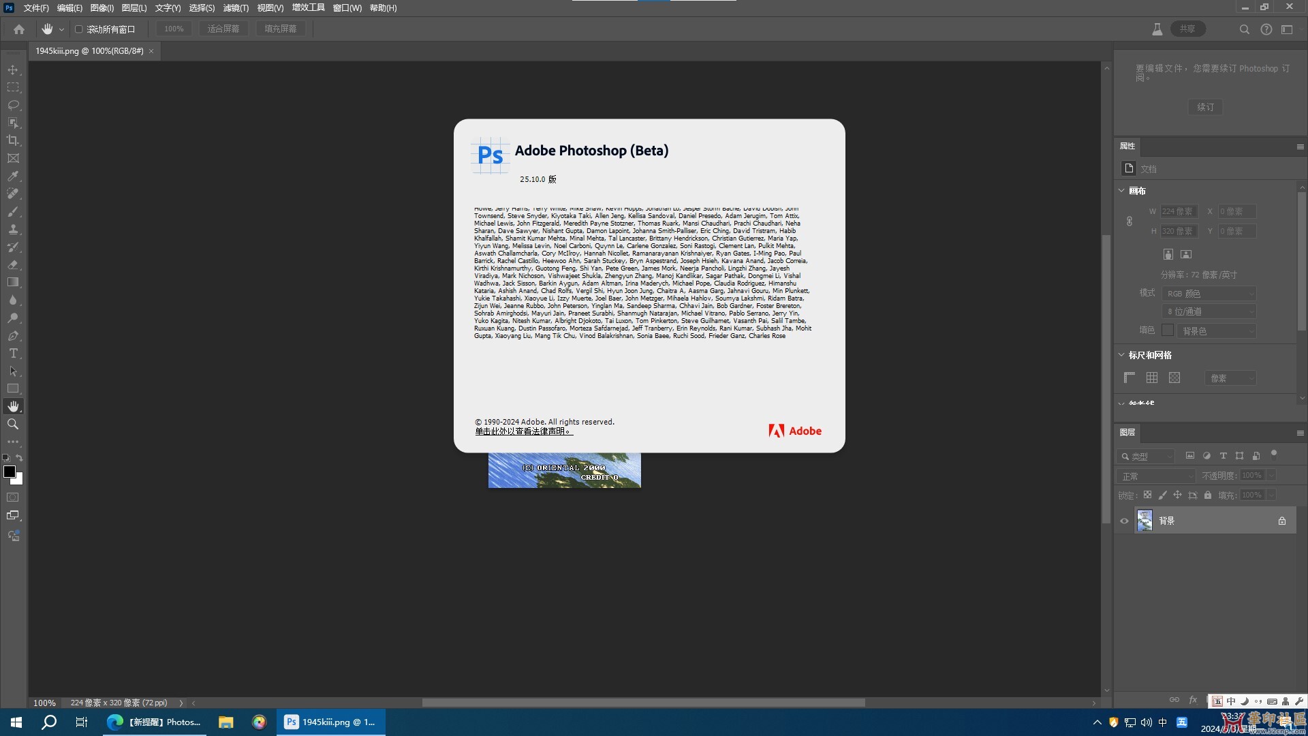The height and width of the screenshot is (736, 1308).
Task: Click the 适合屏幕 button
Action: coord(223,29)
